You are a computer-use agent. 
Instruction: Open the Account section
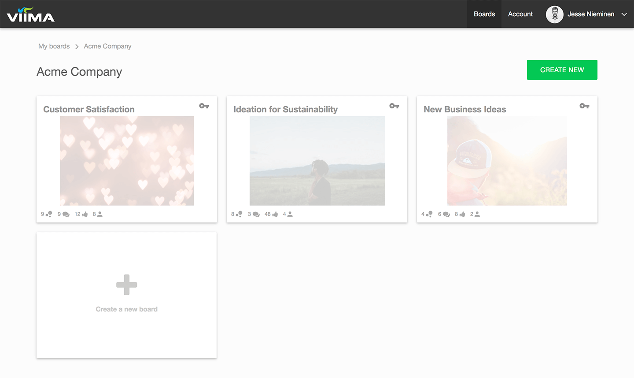coord(520,14)
